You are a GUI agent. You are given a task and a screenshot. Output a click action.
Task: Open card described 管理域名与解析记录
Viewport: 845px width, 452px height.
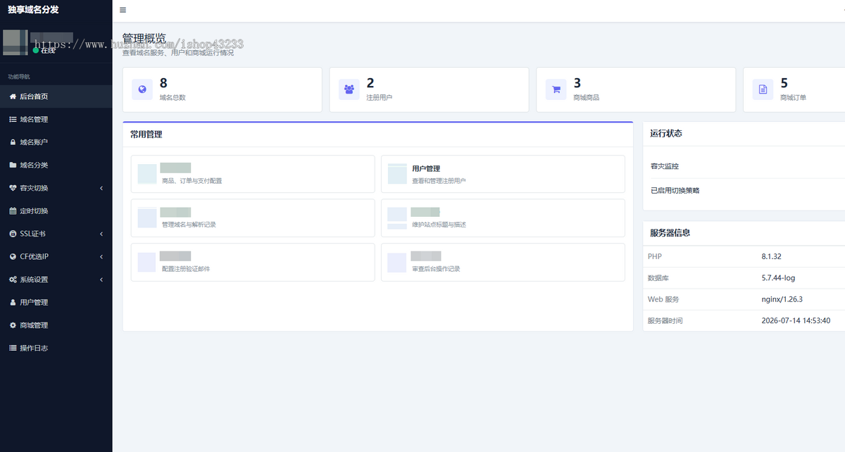253,218
